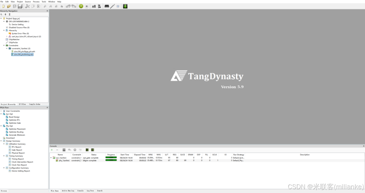The width and height of the screenshot is (365, 193).
Task: Collapse the Hierarchy tree node
Action: point(4,30)
